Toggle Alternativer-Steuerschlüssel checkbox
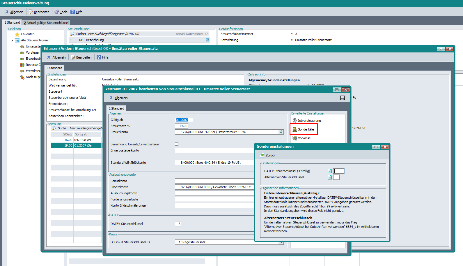Screen dimensions: 463x266 pyautogui.click(x=330, y=177)
